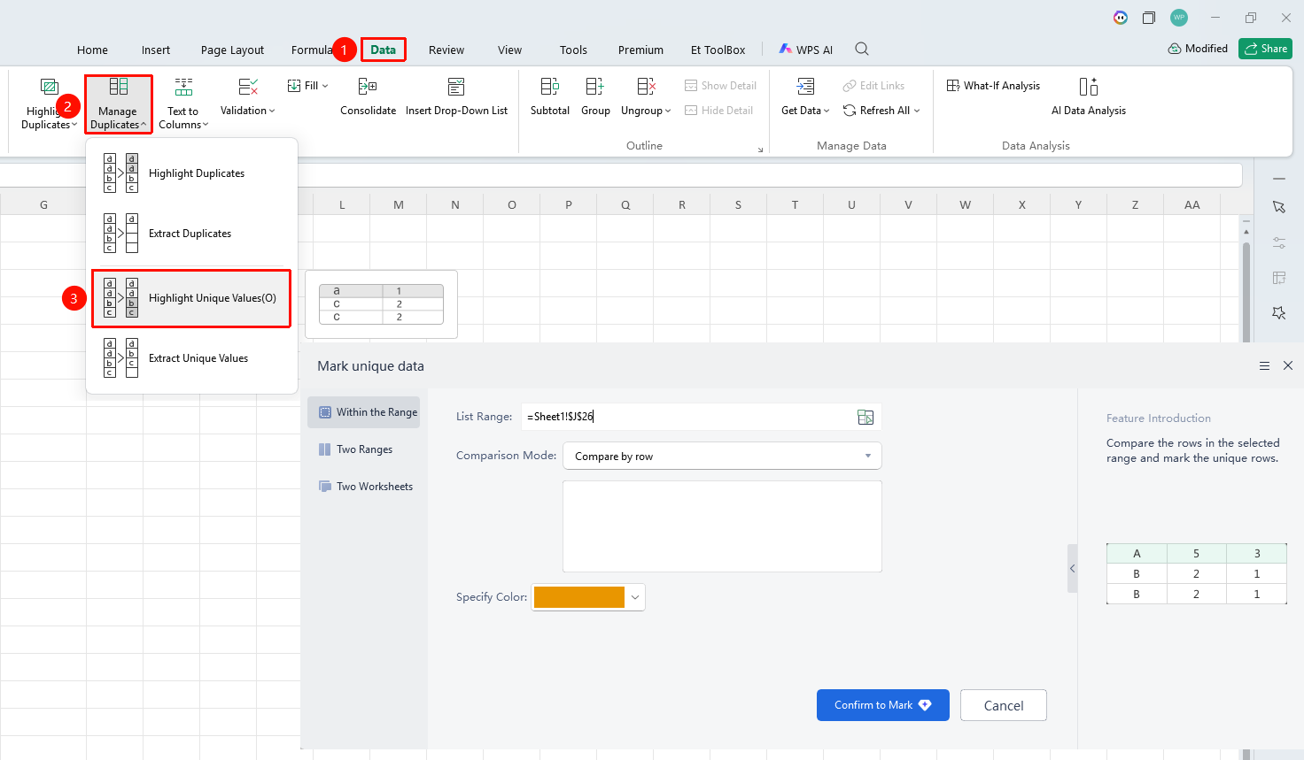Click the range selector icon in List Range
Screen dimensions: 1304x760
tap(865, 417)
